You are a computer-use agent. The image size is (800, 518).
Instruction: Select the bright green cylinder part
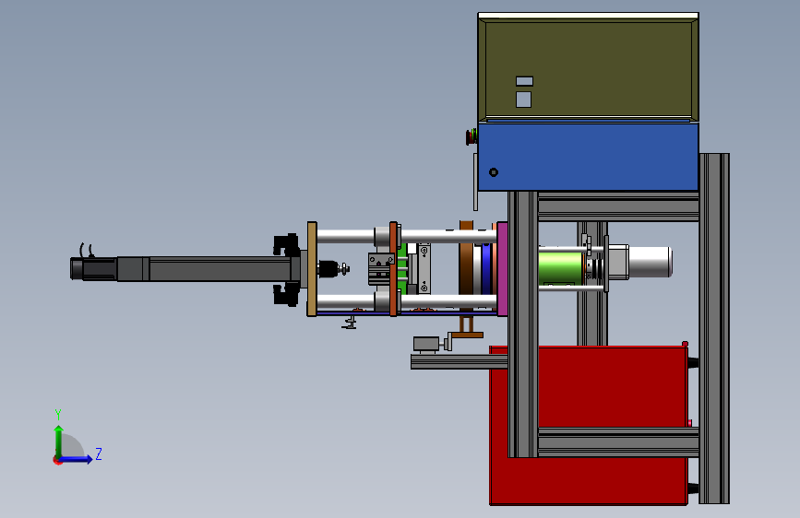560,267
